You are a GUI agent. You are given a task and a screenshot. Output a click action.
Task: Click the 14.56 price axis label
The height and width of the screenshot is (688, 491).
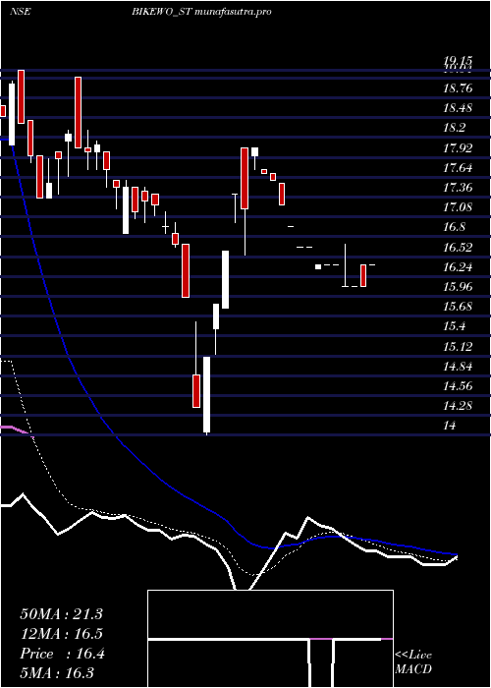(x=458, y=386)
